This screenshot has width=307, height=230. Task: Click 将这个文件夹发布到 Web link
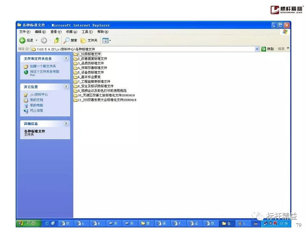pos(44,73)
